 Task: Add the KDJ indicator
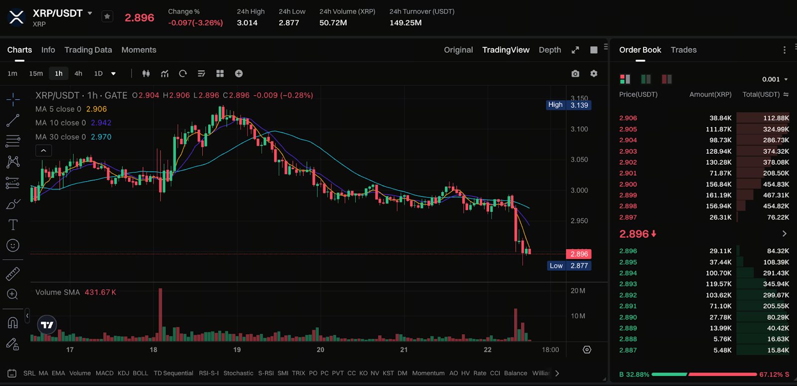point(124,373)
